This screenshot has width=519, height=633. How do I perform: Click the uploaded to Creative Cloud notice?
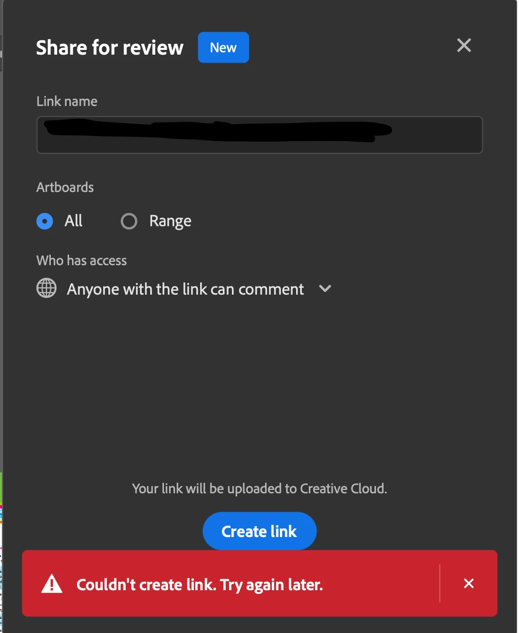click(x=259, y=489)
